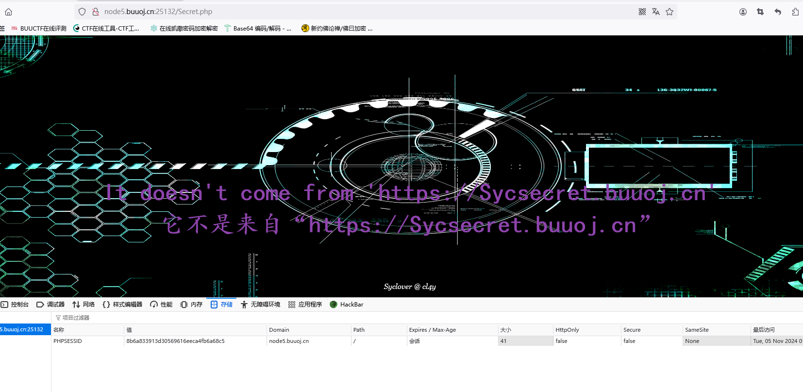Sort by 名称 column header
803x392 pixels.
click(87, 330)
